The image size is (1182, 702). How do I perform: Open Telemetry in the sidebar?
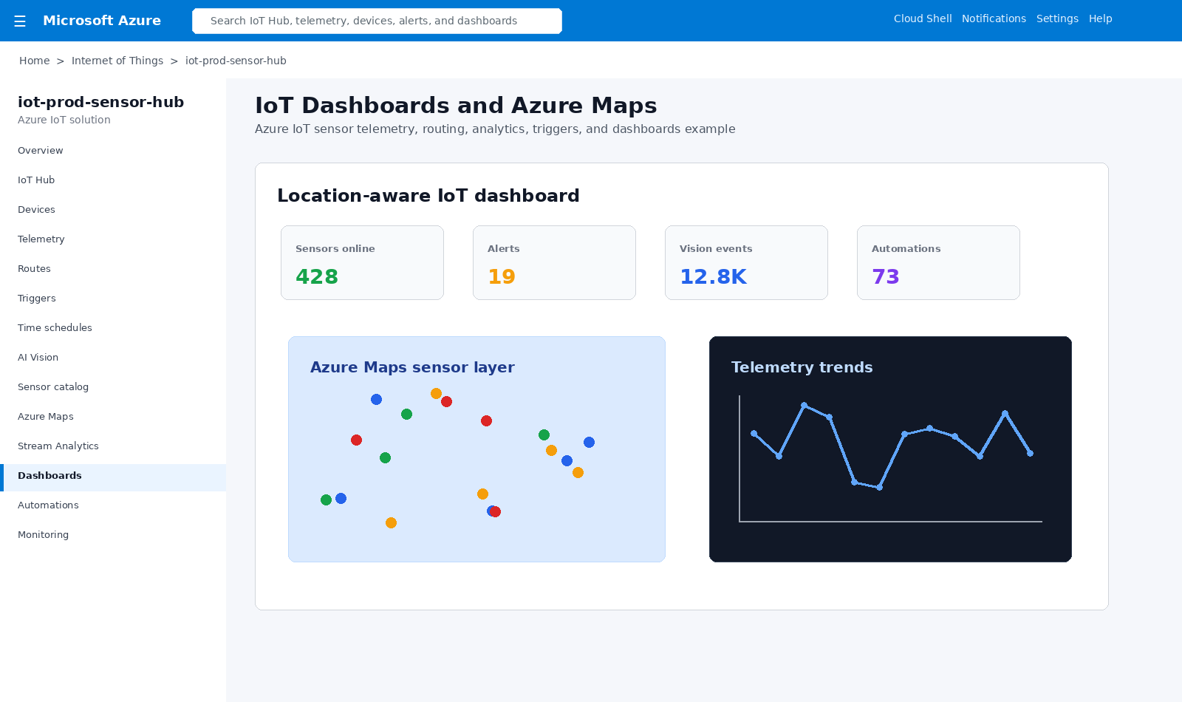coord(113,239)
